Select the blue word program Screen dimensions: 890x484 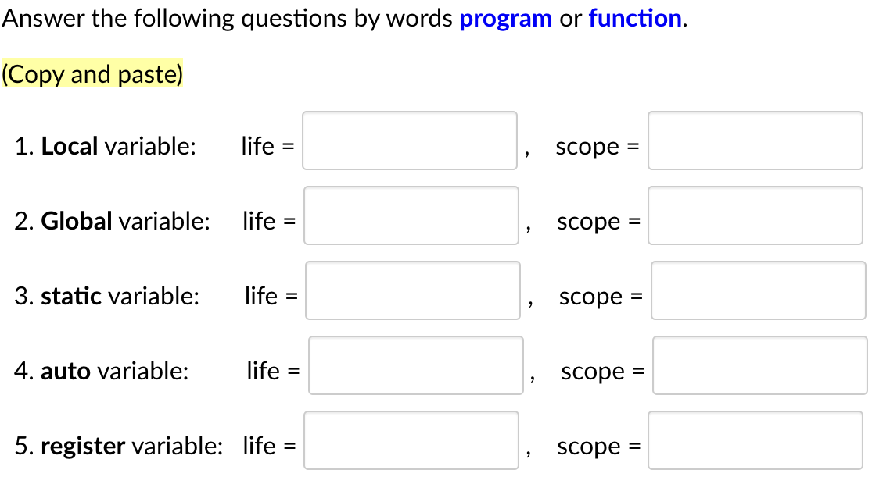[506, 18]
